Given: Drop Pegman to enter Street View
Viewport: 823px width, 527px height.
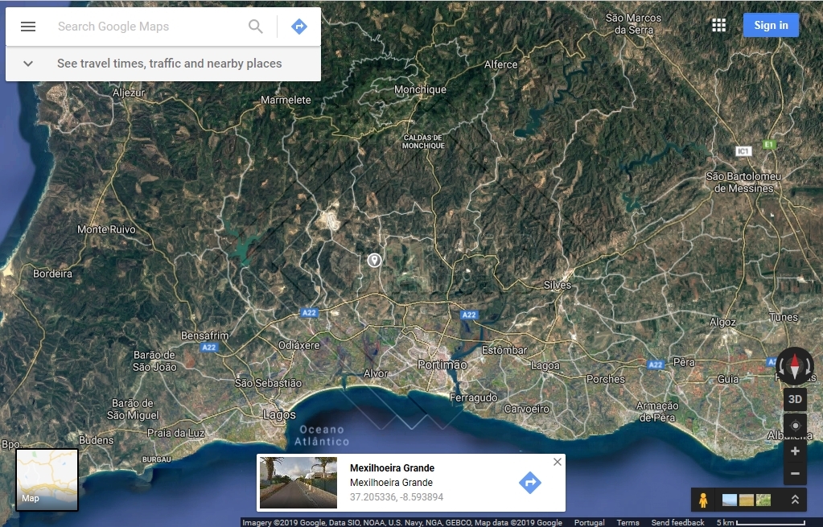Looking at the screenshot, I should [702, 500].
